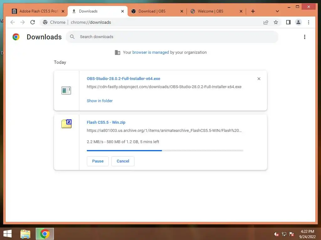Click the OBS cdn-fastly download URL

click(x=164, y=87)
